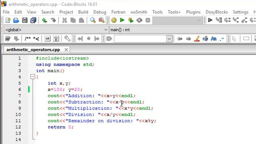
Task: Click the DoxyBlocks wrench preferences icon
Action: tap(67, 39)
